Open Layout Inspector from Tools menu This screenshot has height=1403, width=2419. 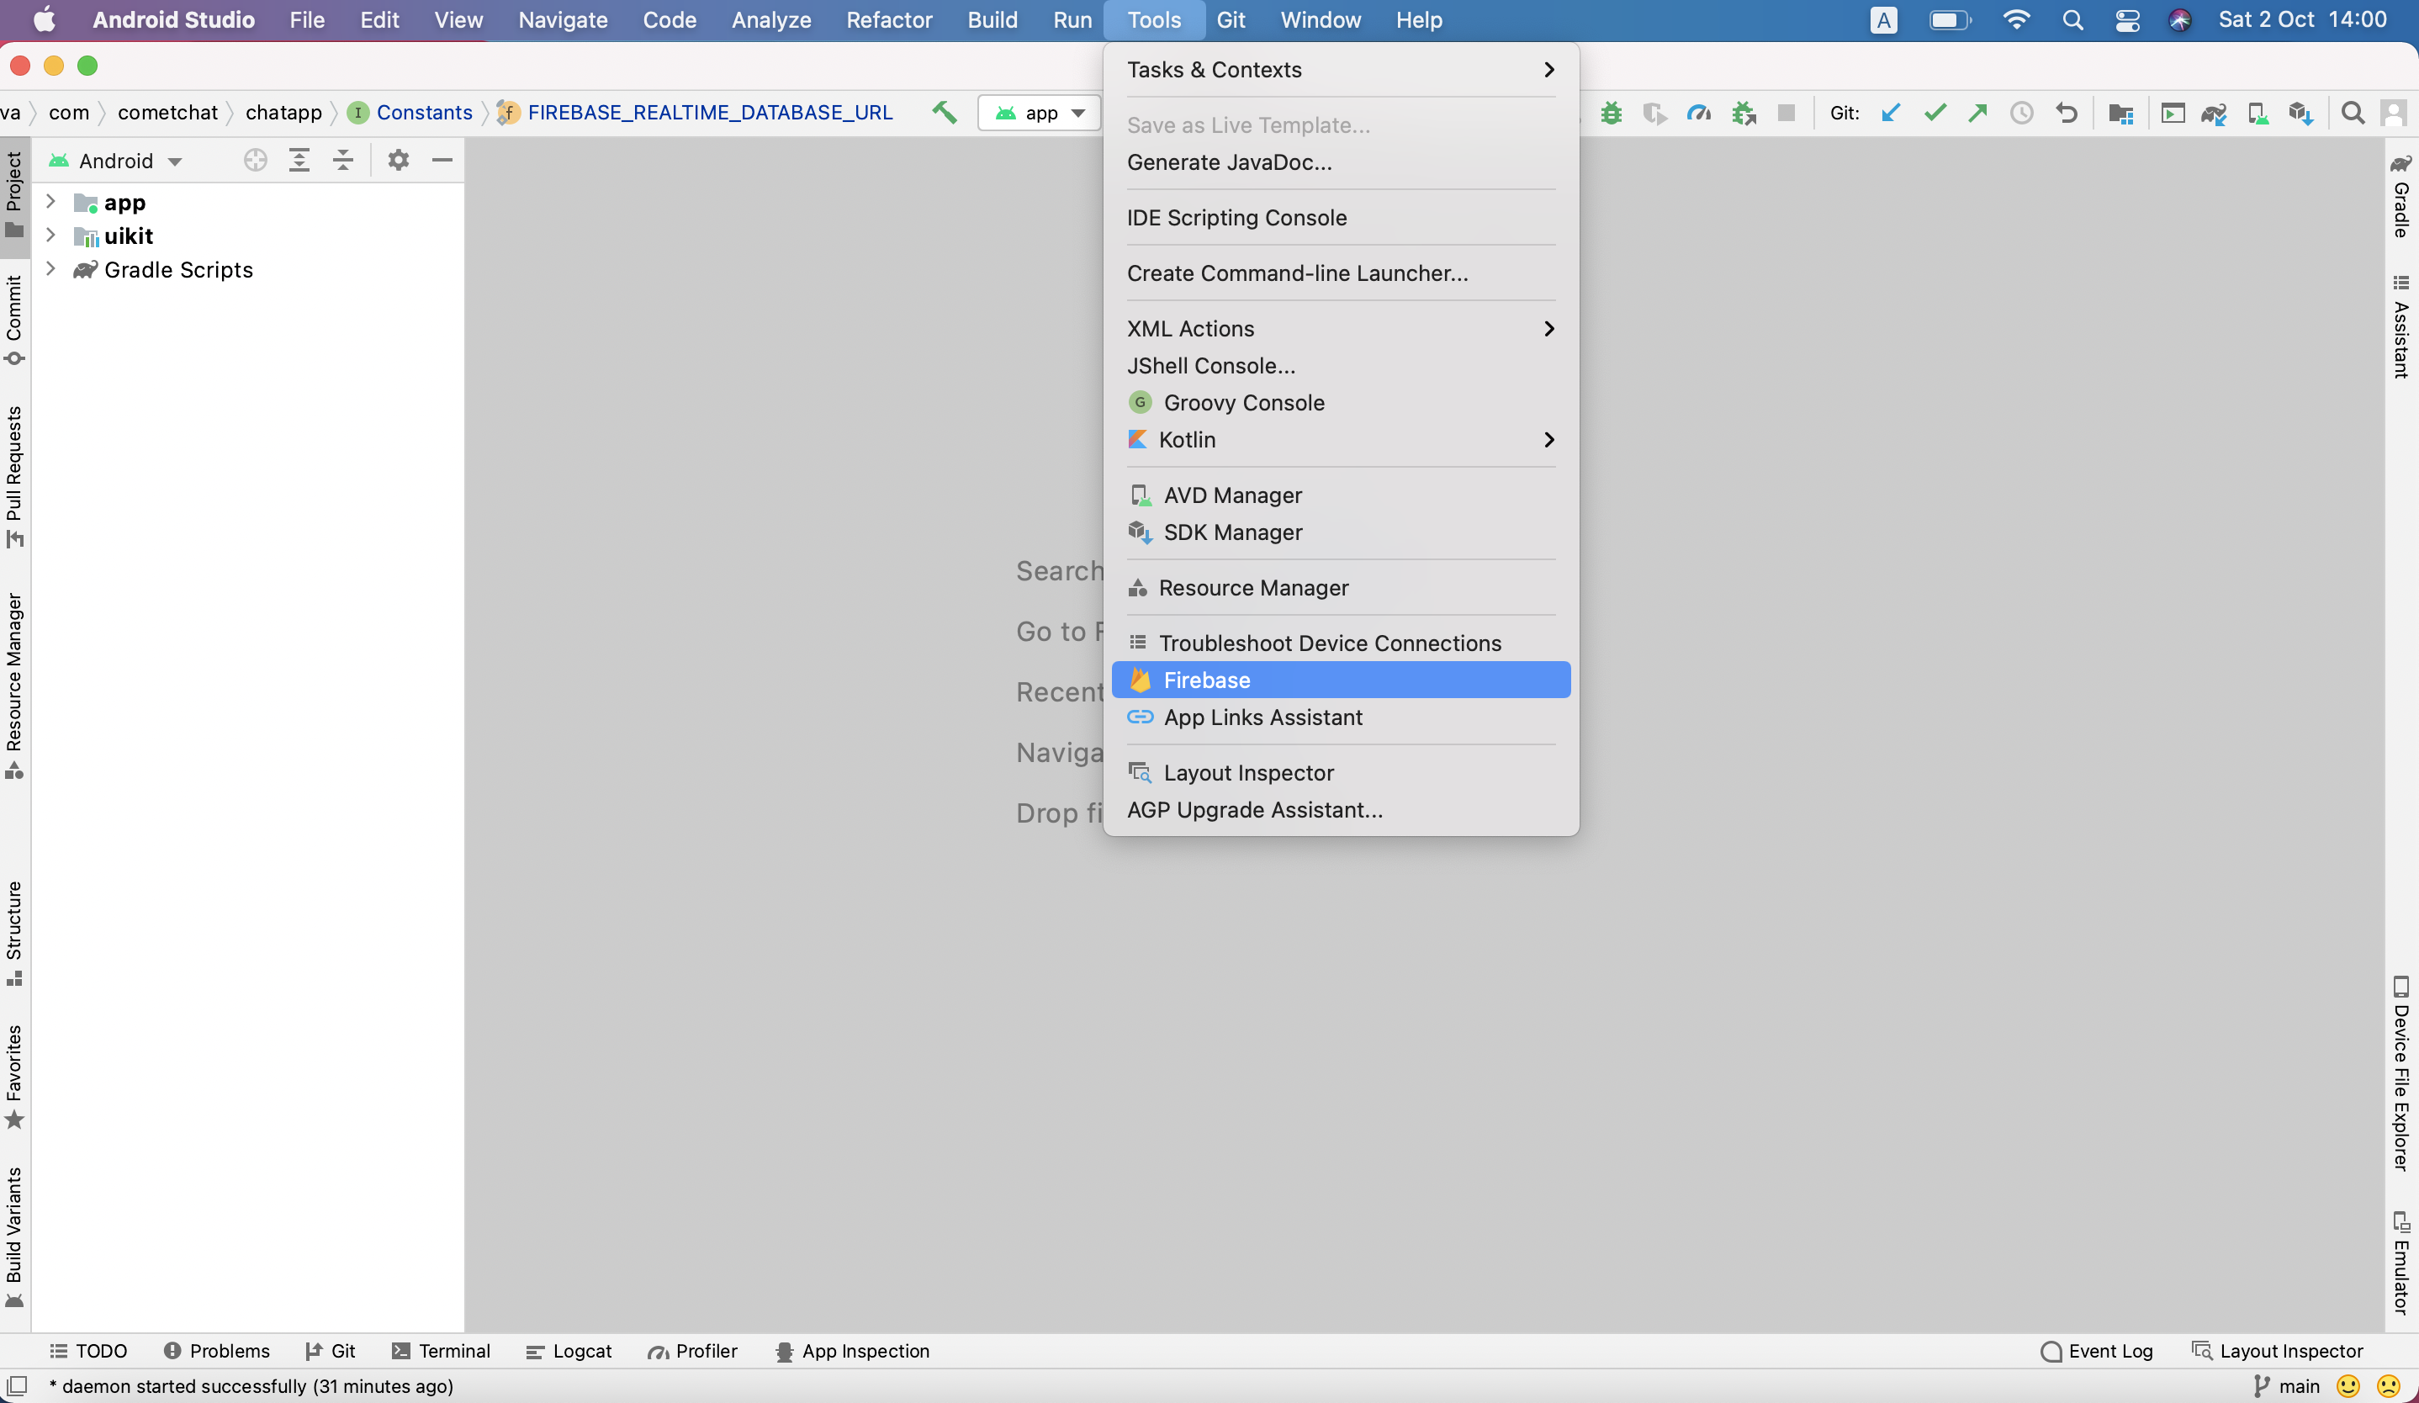click(1341, 772)
